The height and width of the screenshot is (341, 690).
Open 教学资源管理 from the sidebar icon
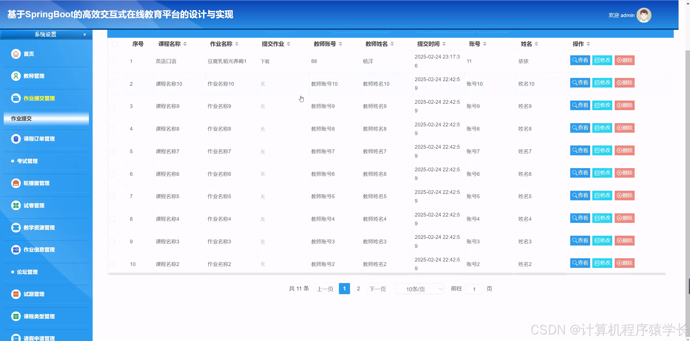coord(16,227)
